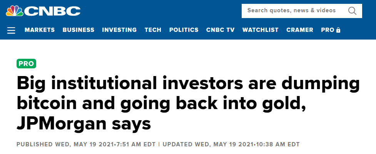Go to the Politics section
The image size is (376, 154).
click(184, 30)
